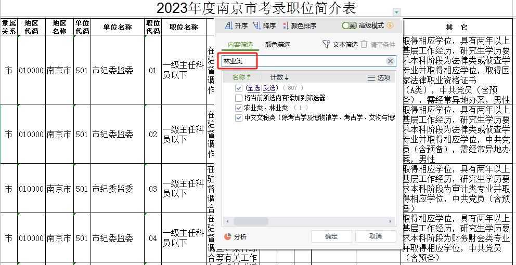Sort list by 名称 column header
Viewport: 516px width, 265px height.
pos(241,77)
